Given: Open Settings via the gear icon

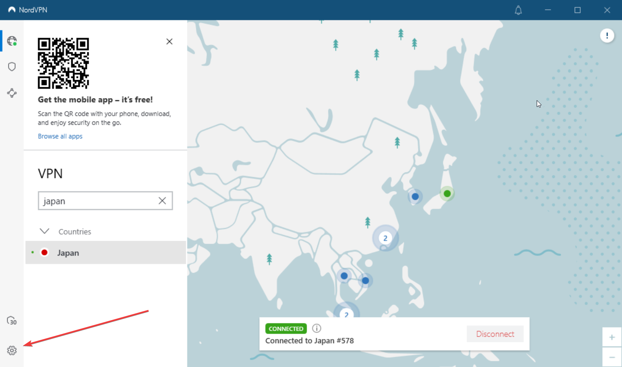Looking at the screenshot, I should (12, 350).
